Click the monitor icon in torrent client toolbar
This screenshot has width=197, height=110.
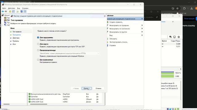pos(175,37)
